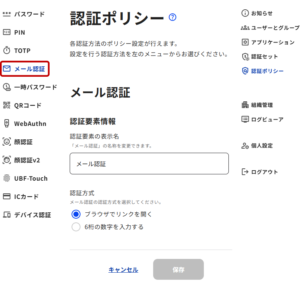The height and width of the screenshot is (282, 300).
Task: Click the WebAuthn security key icon
Action: (x=7, y=124)
